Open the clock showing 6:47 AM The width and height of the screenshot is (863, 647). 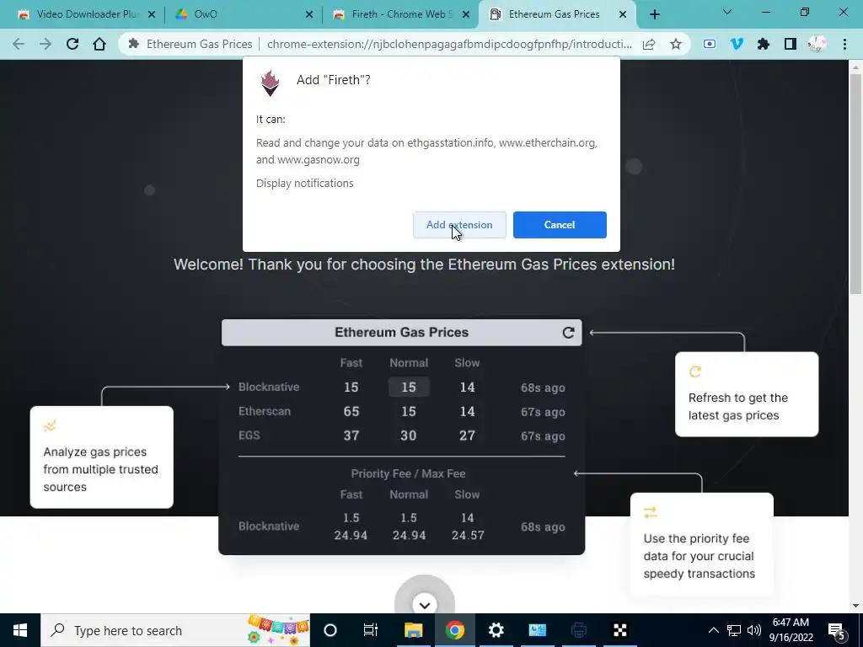[x=791, y=630]
